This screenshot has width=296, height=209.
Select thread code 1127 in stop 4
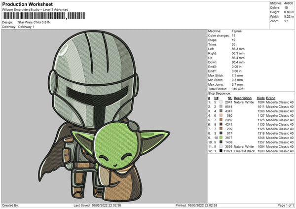pos(261,116)
